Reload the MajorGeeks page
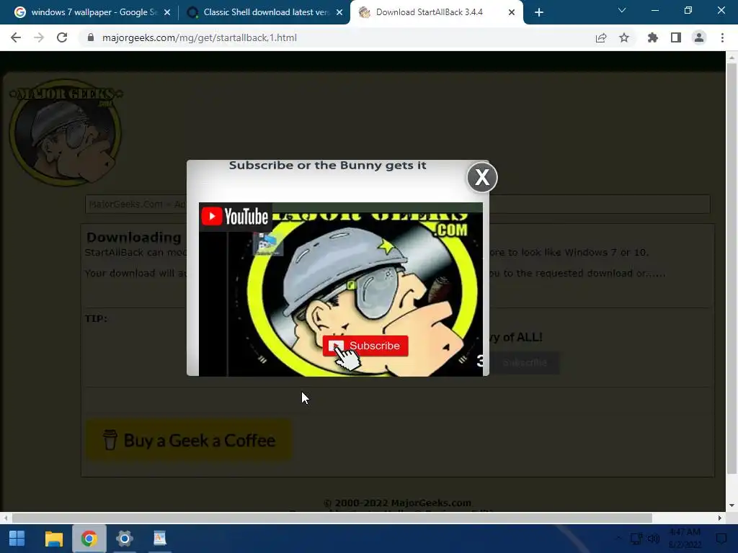Image resolution: width=738 pixels, height=553 pixels. (62, 37)
